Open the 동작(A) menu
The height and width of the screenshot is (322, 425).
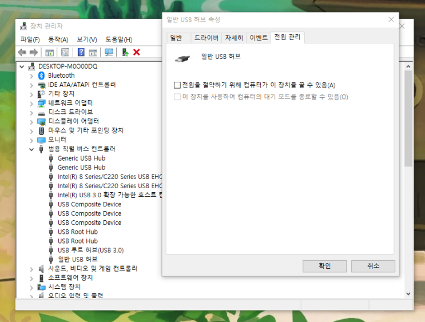pyautogui.click(x=58, y=40)
